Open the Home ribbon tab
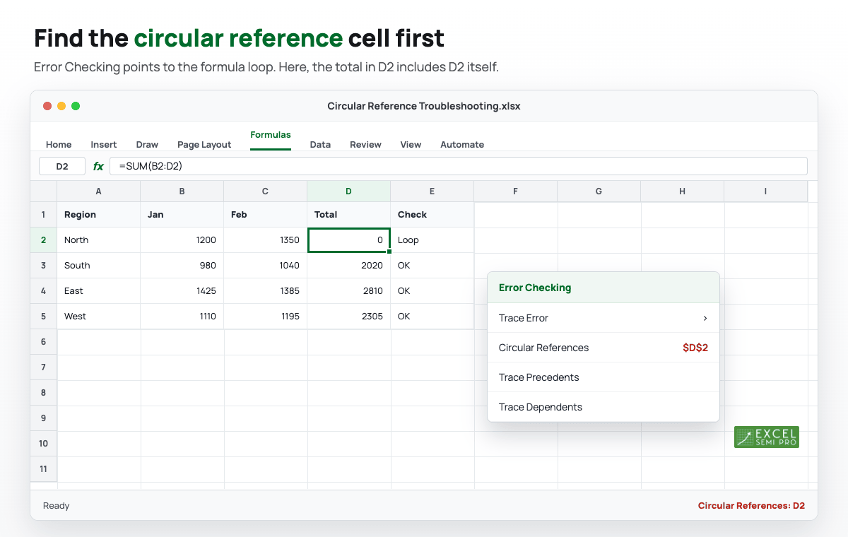This screenshot has height=537, width=848. coord(59,144)
